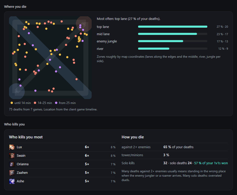The height and width of the screenshot is (195, 237).
Task: Click the Orianna champion portrait icon
Action: tap(12, 164)
